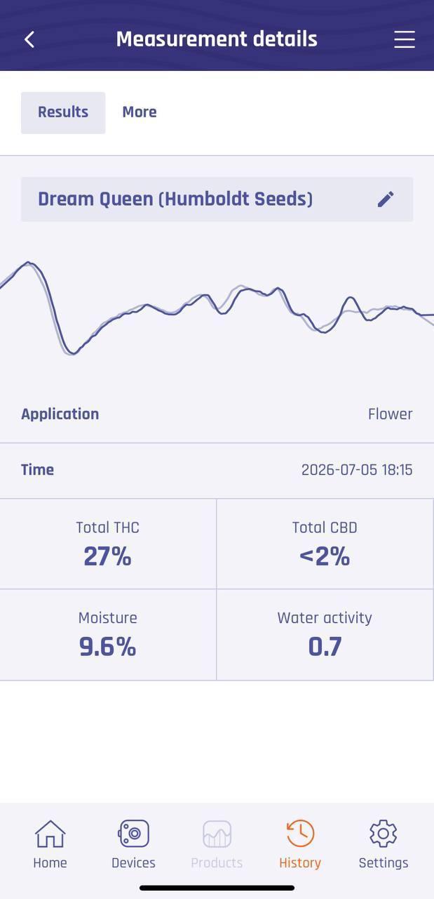Select the Total THC 27% cell

[108, 544]
